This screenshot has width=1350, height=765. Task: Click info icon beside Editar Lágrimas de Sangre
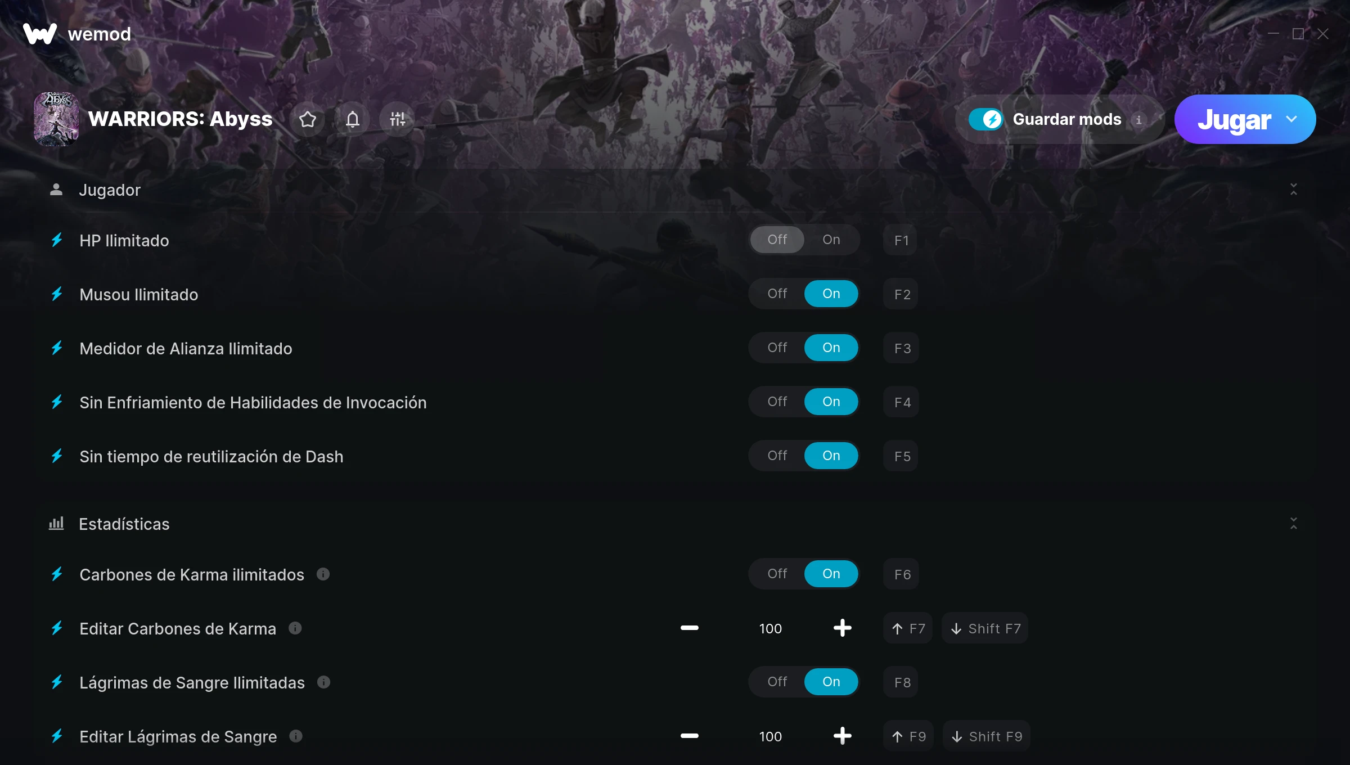tap(296, 736)
